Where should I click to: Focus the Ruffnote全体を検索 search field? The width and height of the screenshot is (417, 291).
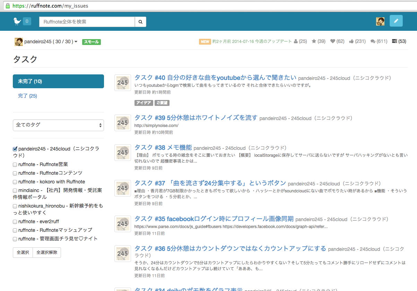pyautogui.click(x=87, y=21)
